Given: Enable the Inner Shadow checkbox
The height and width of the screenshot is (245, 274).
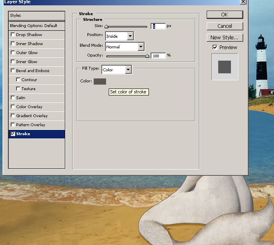Looking at the screenshot, I should click(13, 44).
